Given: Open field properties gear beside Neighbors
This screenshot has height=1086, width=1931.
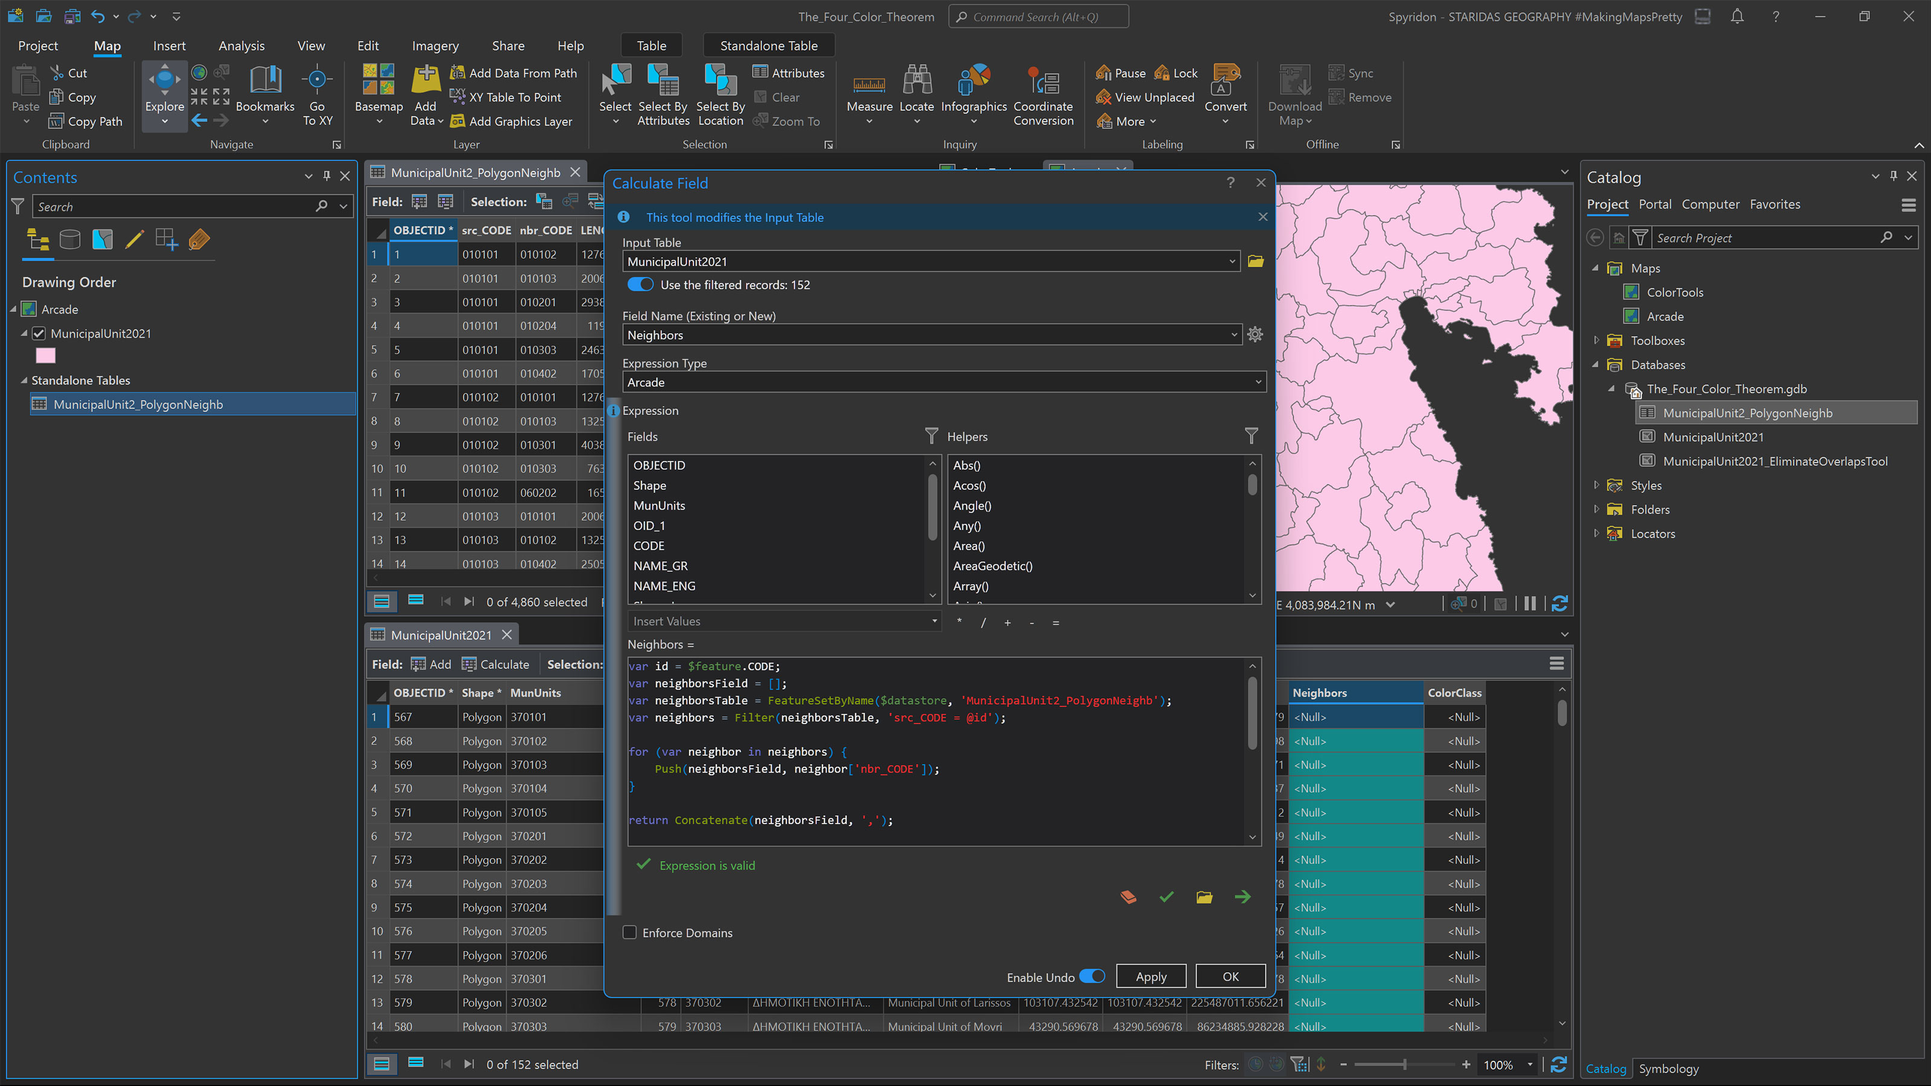Looking at the screenshot, I should [1255, 334].
